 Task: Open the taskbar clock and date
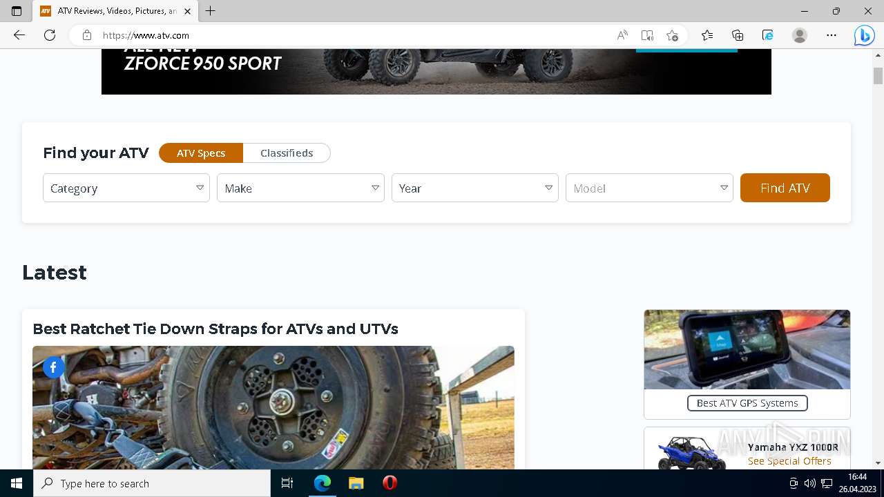click(857, 483)
